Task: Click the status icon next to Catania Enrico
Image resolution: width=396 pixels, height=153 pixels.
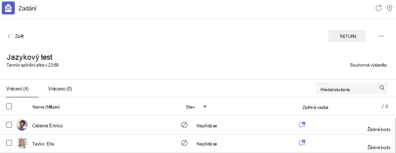Action: tap(184, 125)
